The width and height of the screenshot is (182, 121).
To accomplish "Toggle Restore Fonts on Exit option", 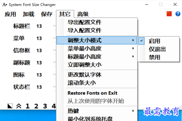I will point(97,93).
